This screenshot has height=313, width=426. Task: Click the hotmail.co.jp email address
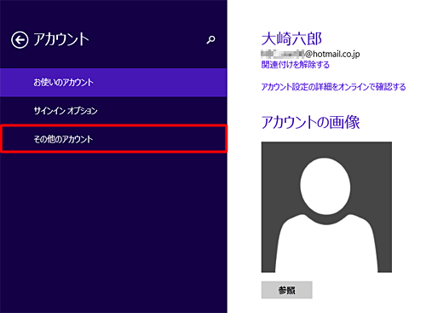310,54
